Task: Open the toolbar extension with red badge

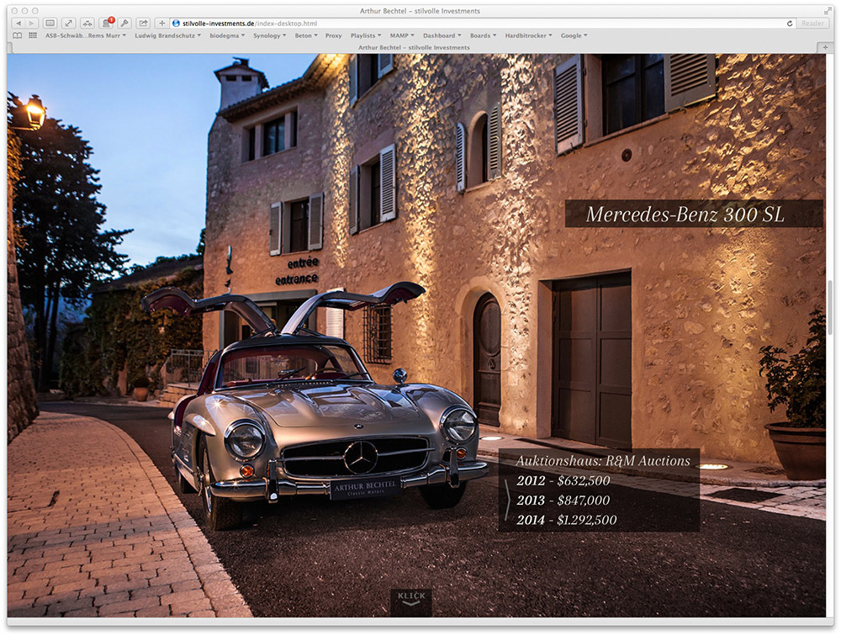Action: click(x=107, y=23)
